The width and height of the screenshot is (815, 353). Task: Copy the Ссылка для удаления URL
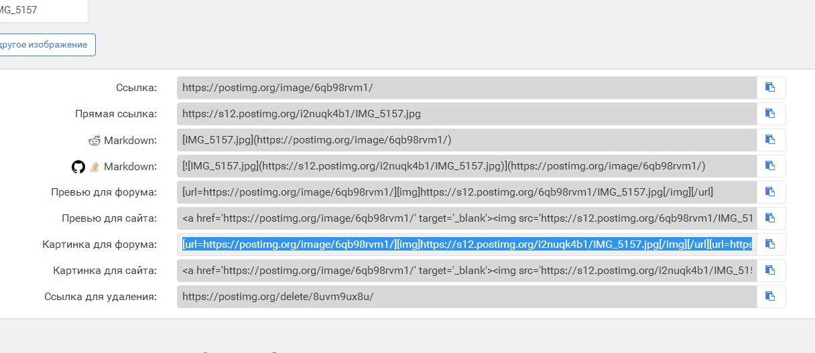[771, 297]
